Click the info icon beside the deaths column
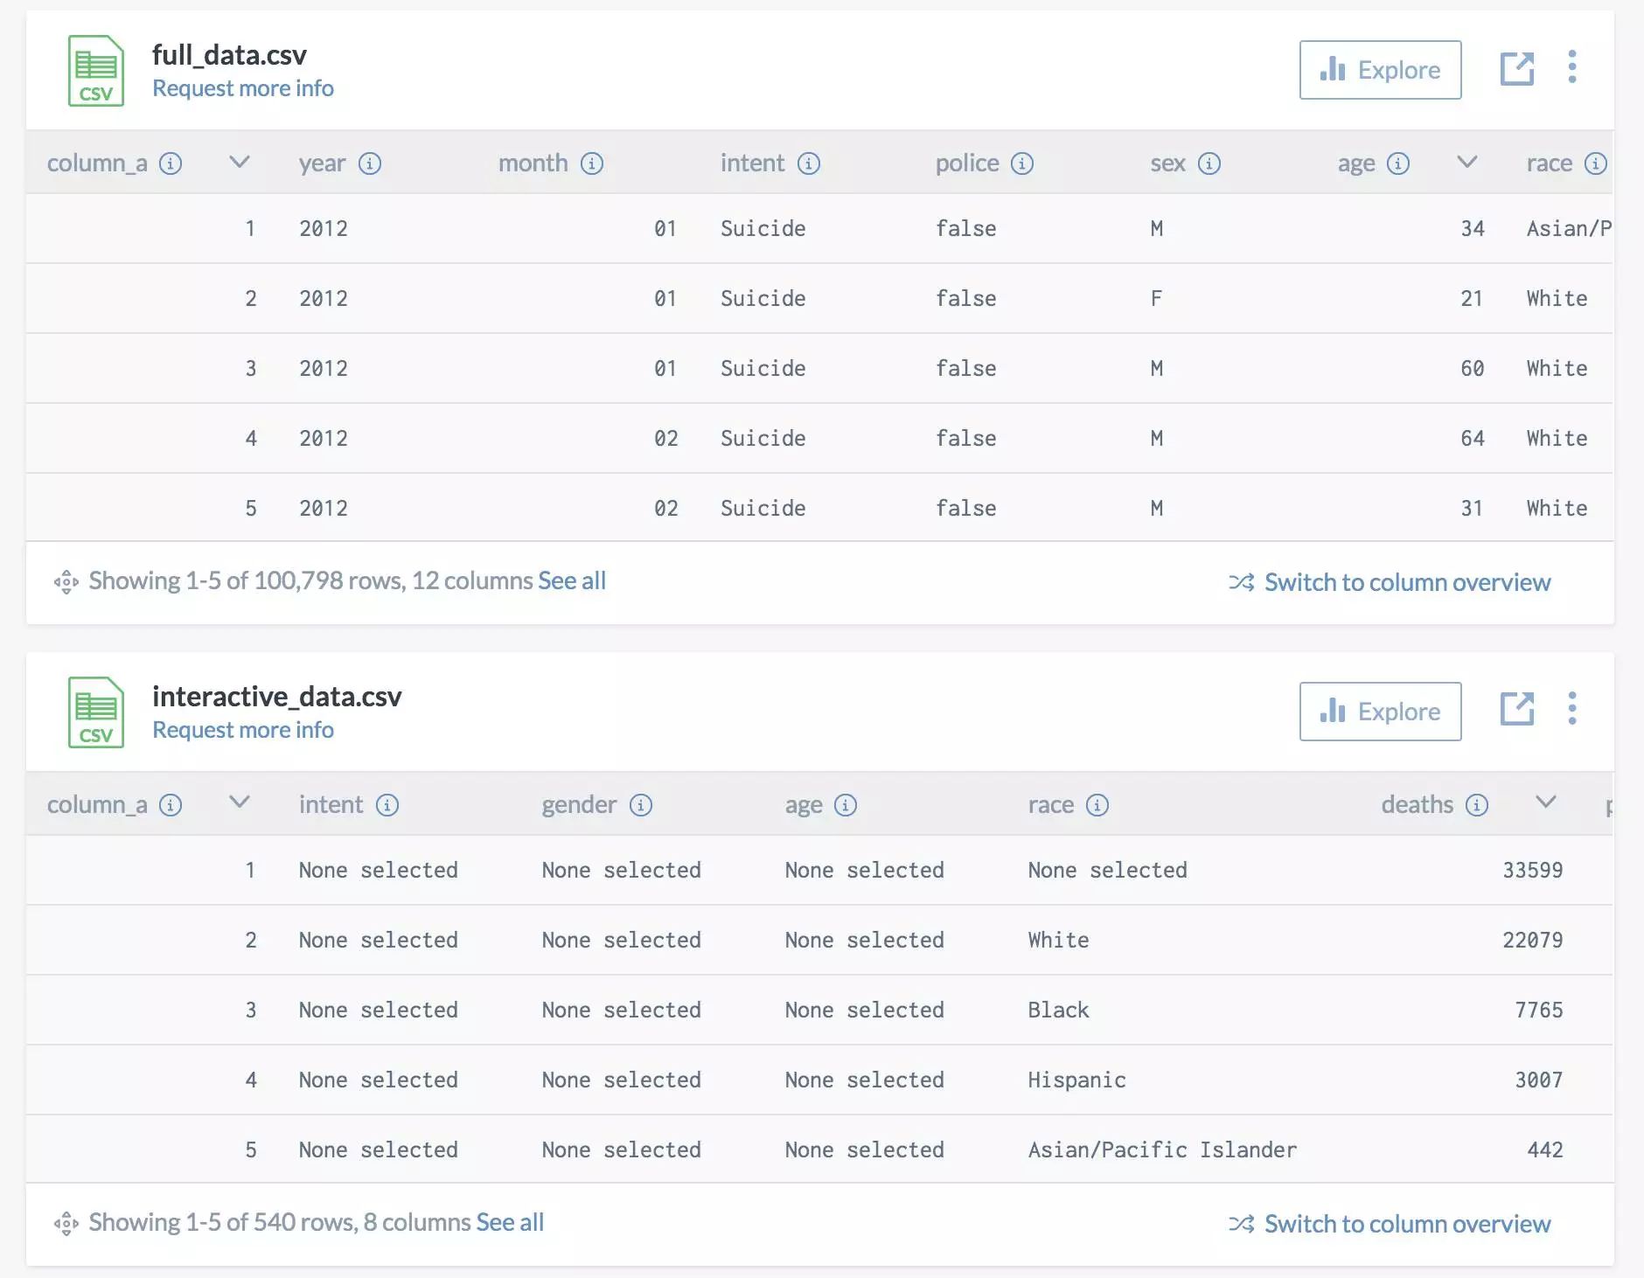Viewport: 1644px width, 1278px height. pos(1477,805)
